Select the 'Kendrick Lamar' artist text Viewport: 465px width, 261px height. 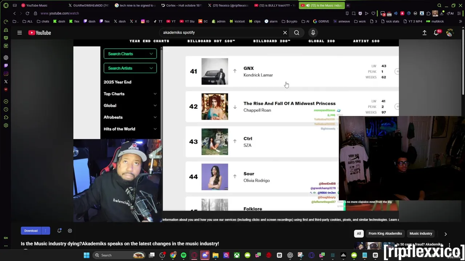click(258, 75)
